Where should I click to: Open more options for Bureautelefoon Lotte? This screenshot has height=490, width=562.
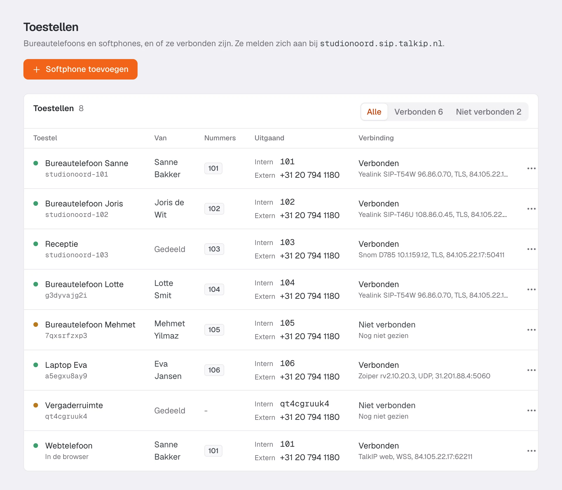(531, 289)
